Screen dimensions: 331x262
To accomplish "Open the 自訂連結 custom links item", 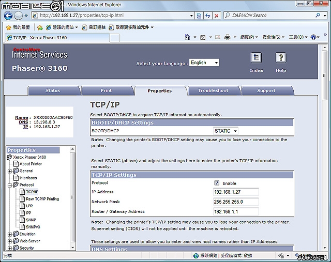I will tap(94, 27).
